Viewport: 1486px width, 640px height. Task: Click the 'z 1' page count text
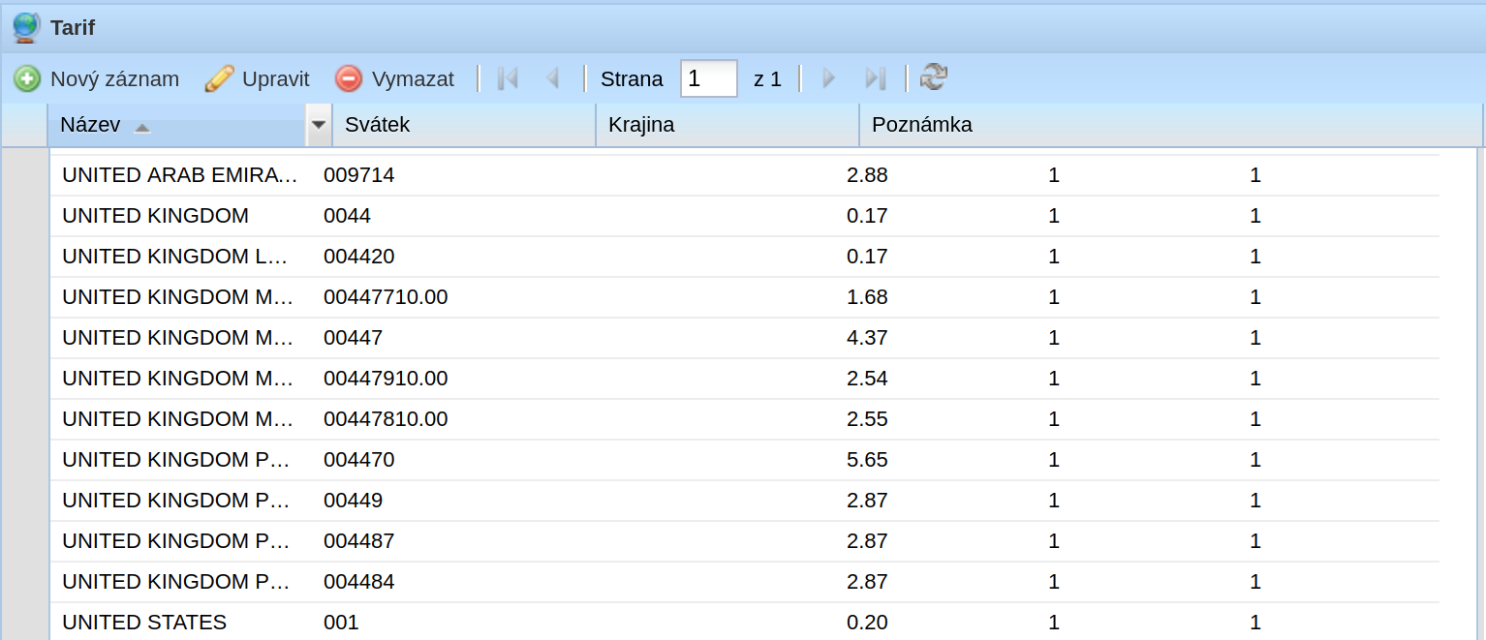coord(767,79)
